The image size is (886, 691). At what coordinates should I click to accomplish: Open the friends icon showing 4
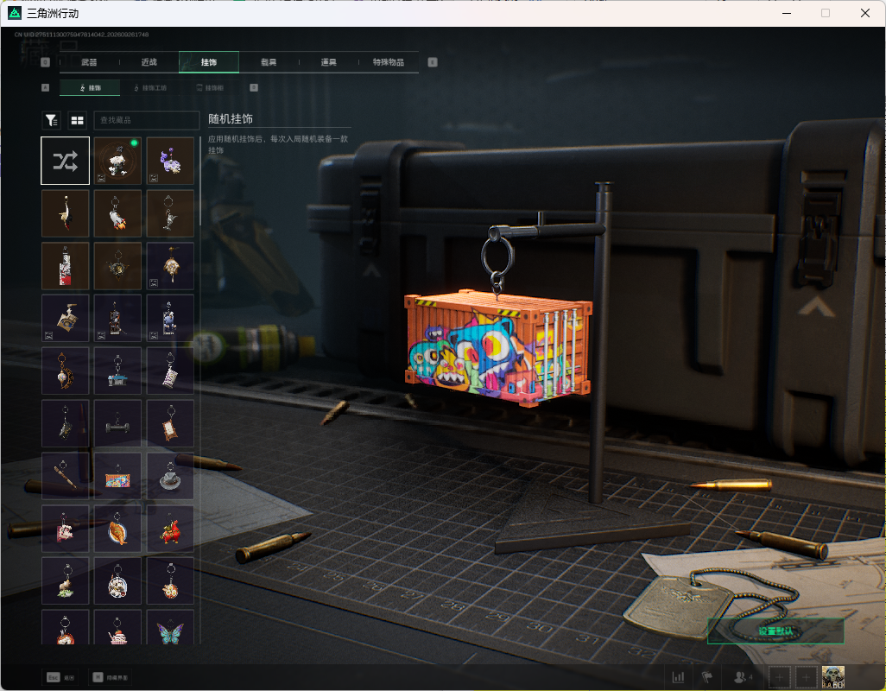click(x=743, y=677)
